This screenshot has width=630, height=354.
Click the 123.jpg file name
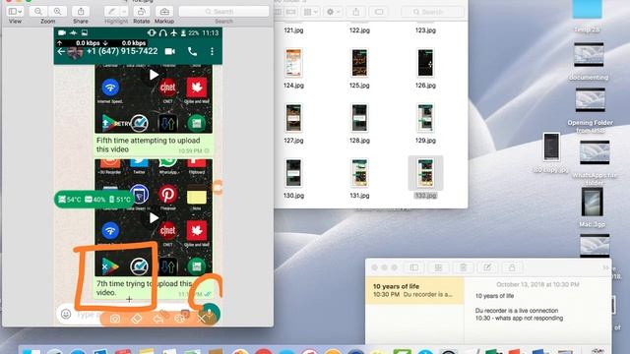[x=425, y=30]
